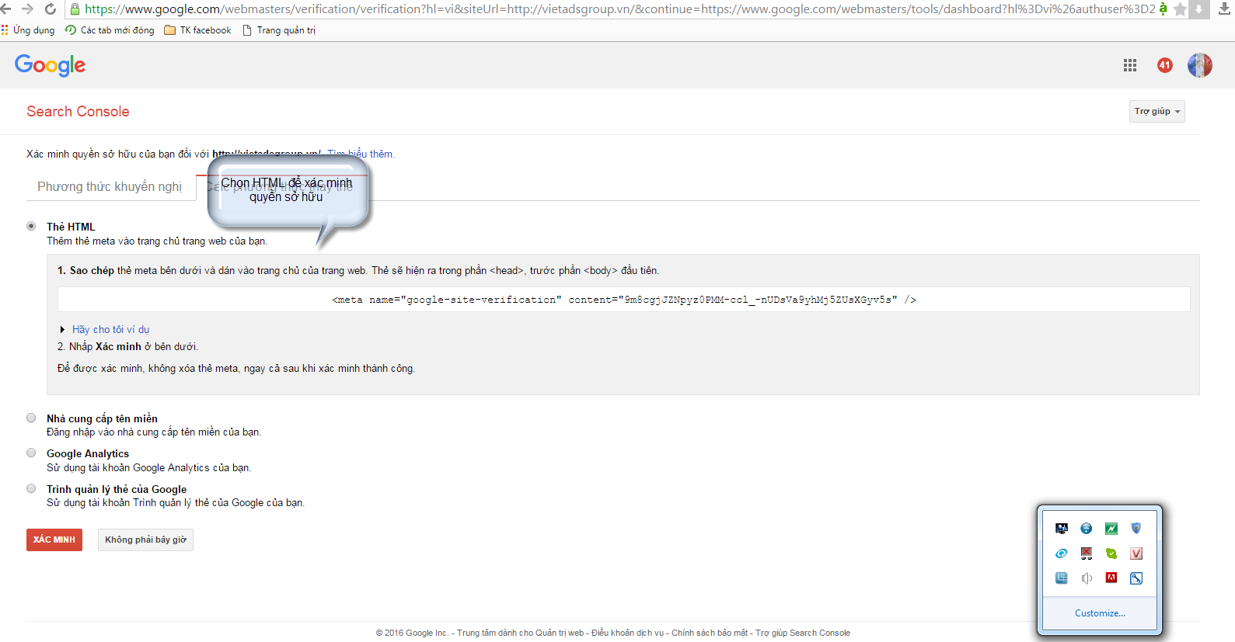Open Chính sách bảo mật footer link
The height and width of the screenshot is (642, 1235).
pos(710,633)
